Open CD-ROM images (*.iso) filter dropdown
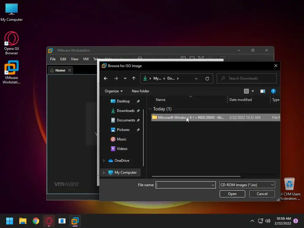The height and width of the screenshot is (228, 304). pos(247,185)
